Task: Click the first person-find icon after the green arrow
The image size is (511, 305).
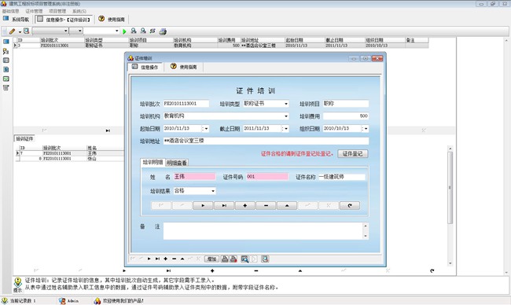Action: tap(134, 31)
